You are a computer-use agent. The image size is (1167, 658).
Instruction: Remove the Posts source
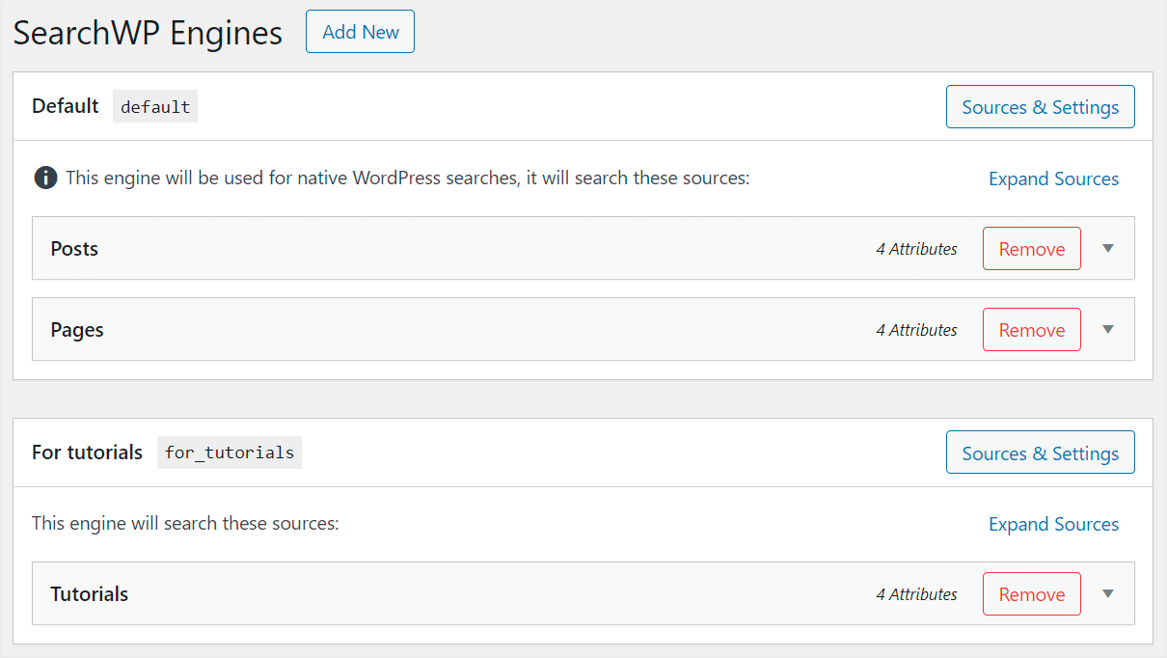1031,248
